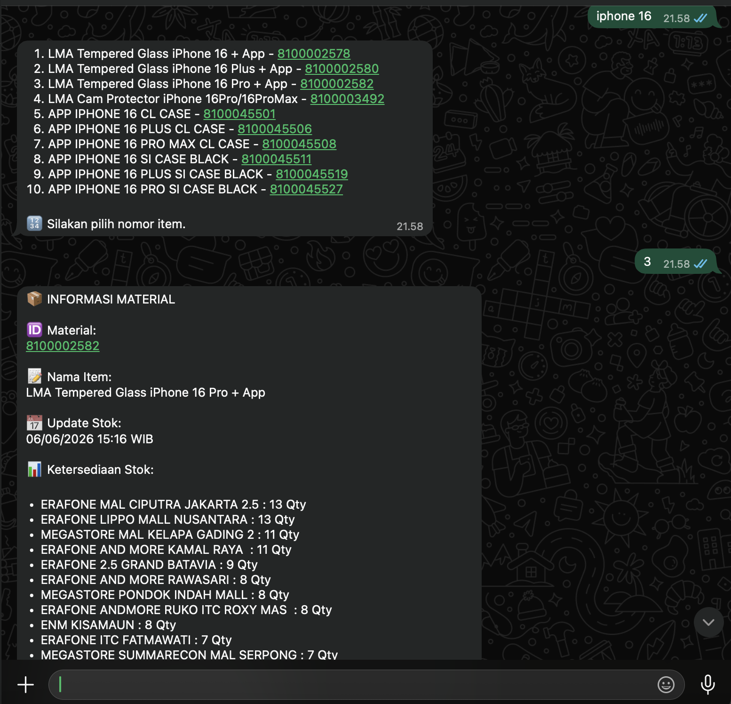Click Material ID link under INFORMASI MATERIAL
Viewport: 731px width, 704px height.
(x=63, y=346)
